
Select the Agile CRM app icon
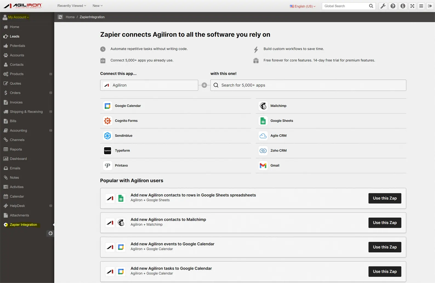263,136
